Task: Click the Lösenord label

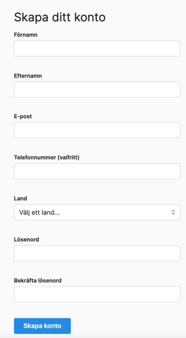Action: [26, 239]
